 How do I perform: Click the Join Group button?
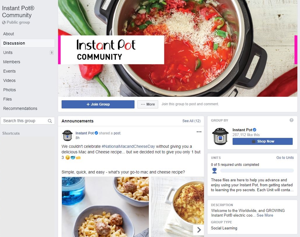(x=98, y=104)
